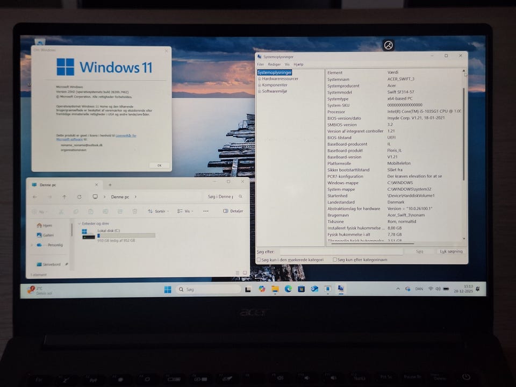Open the Ny dropdown in File Explorer
The width and height of the screenshot is (516, 387).
click(x=40, y=212)
